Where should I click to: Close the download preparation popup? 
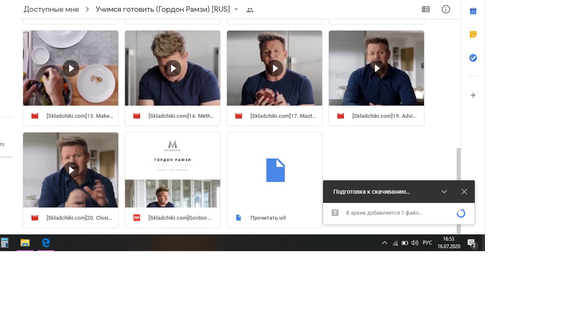(x=464, y=192)
